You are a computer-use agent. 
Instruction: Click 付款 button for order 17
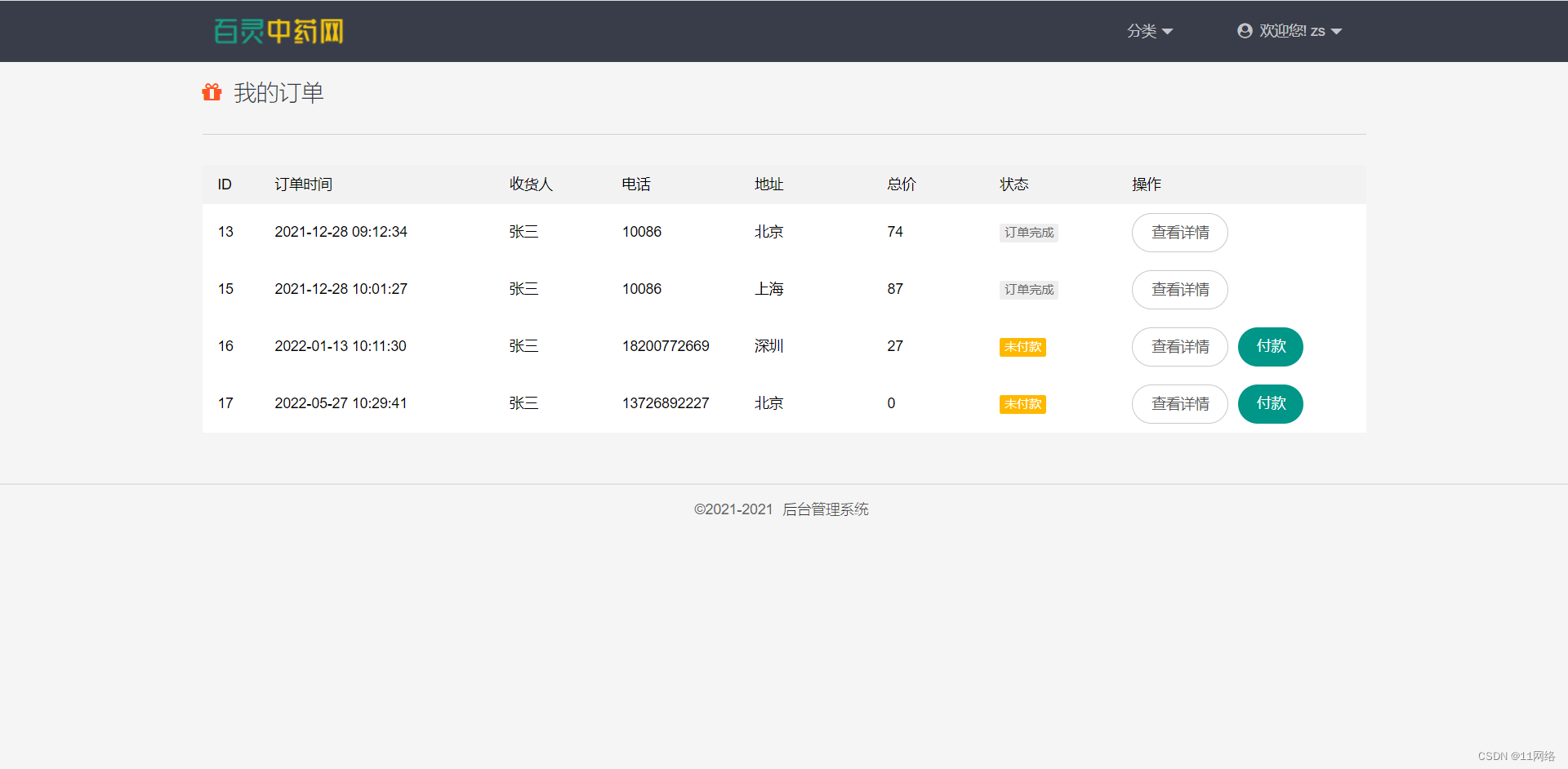pos(1271,404)
